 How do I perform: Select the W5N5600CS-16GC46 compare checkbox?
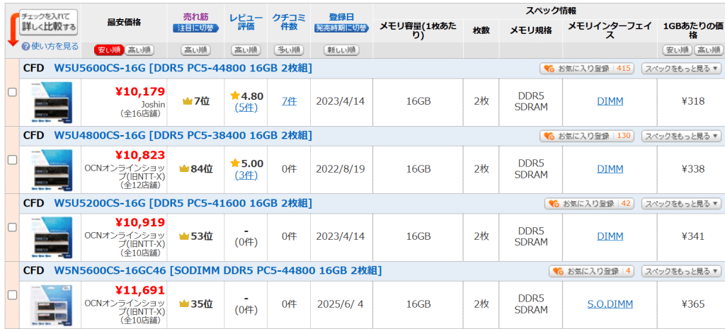pyautogui.click(x=13, y=294)
